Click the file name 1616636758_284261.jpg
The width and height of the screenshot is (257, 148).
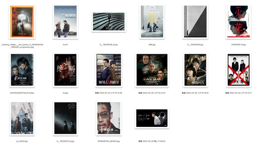[x=108, y=141]
